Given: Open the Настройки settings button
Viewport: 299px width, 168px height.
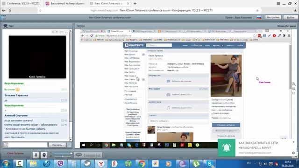Looking at the screenshot, I should tap(273, 17).
